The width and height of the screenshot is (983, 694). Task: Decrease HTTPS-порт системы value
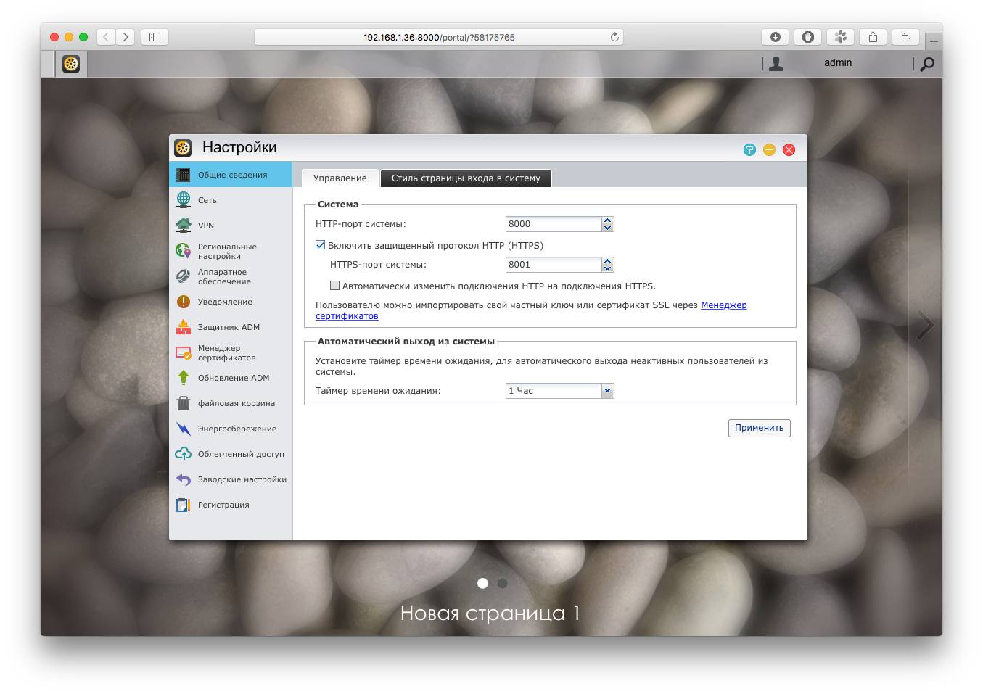tap(608, 268)
